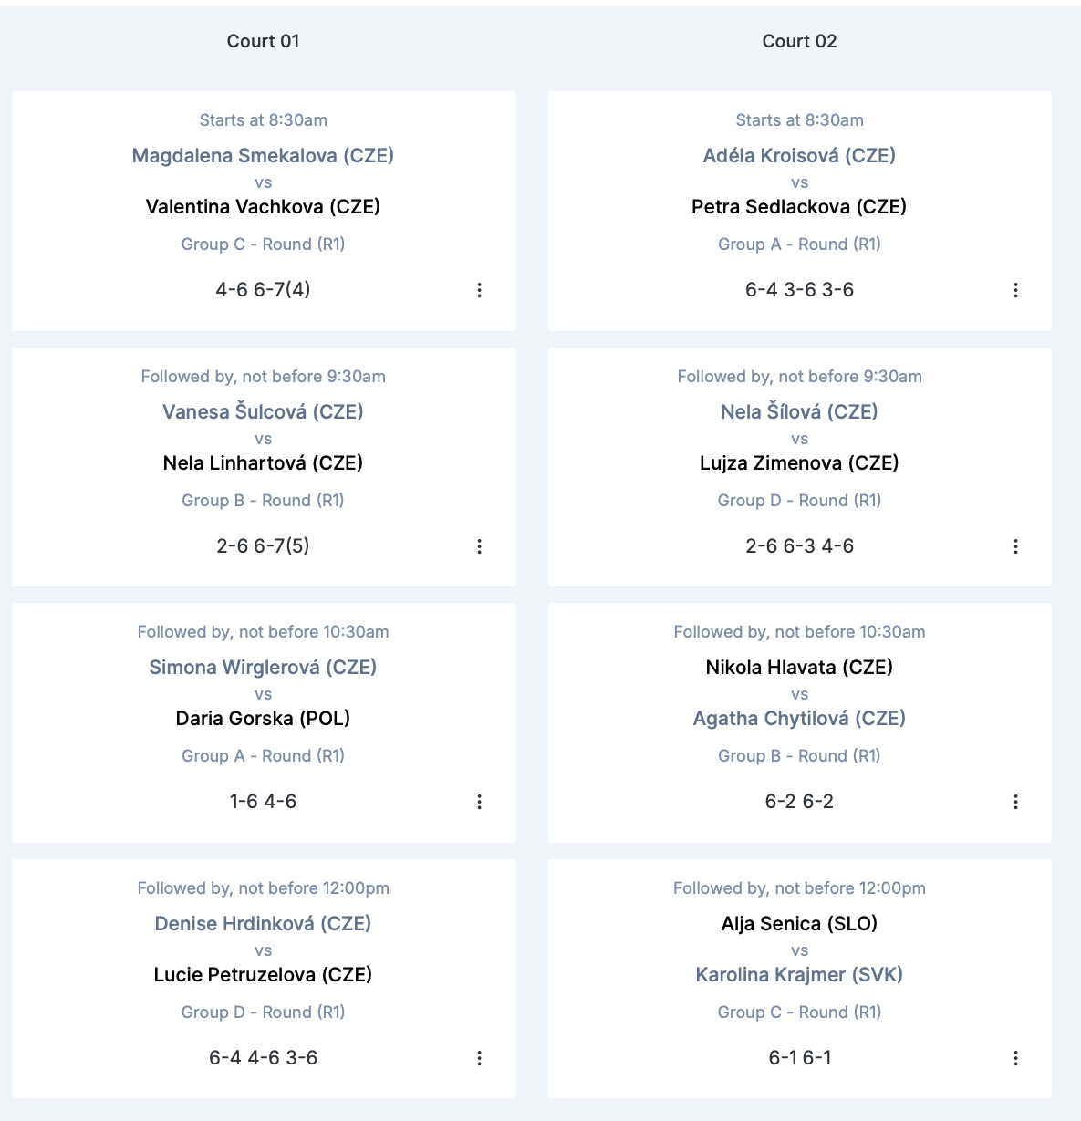Open three-dot menu for Šulcová vs Linhartová match
Viewport: 1081px width, 1121px height.
pos(479,546)
